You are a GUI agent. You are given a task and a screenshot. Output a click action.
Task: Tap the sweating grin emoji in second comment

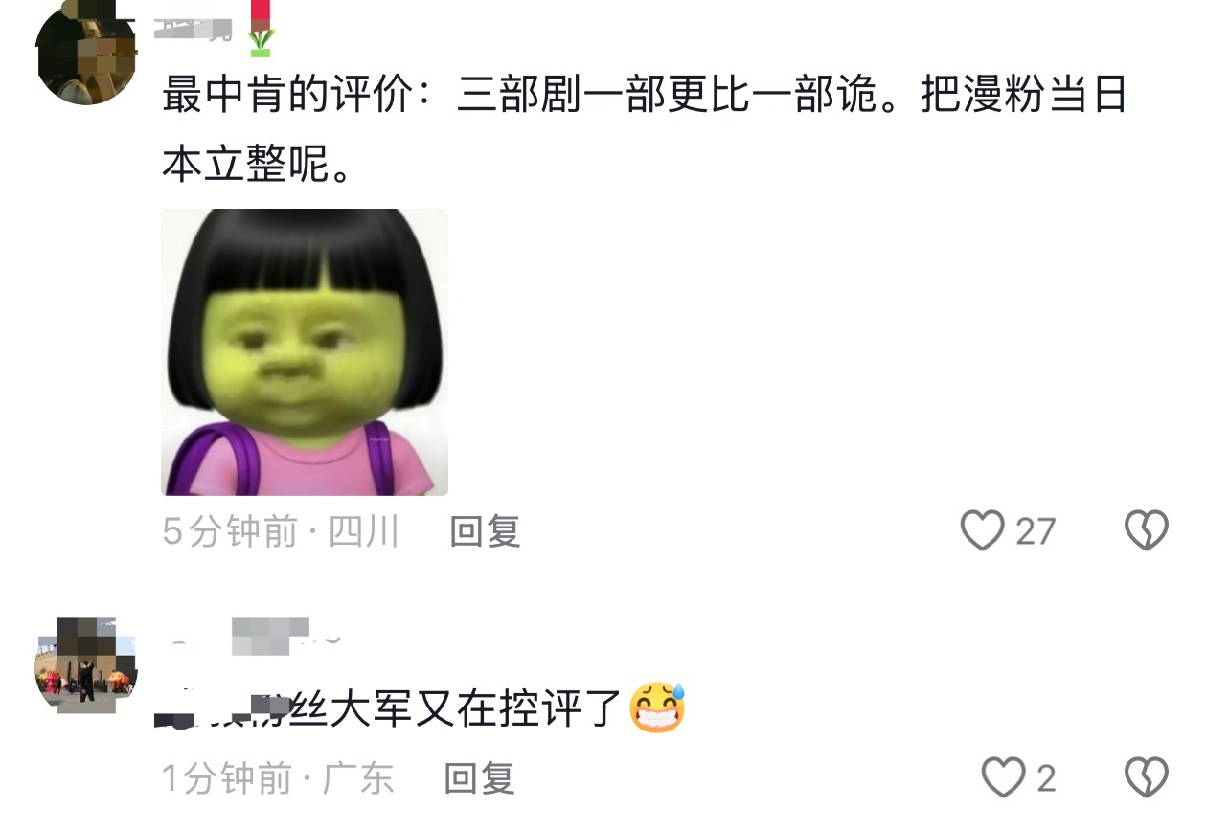coord(658,708)
